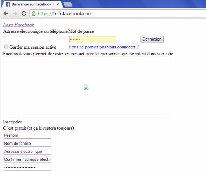Click the Mot de passe label

pos(81,31)
